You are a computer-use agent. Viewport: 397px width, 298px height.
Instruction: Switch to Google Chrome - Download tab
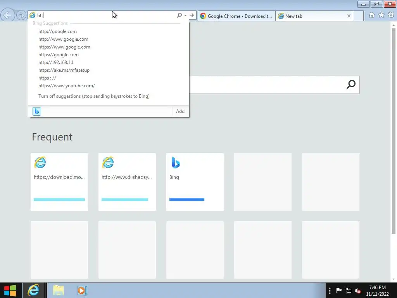(236, 16)
